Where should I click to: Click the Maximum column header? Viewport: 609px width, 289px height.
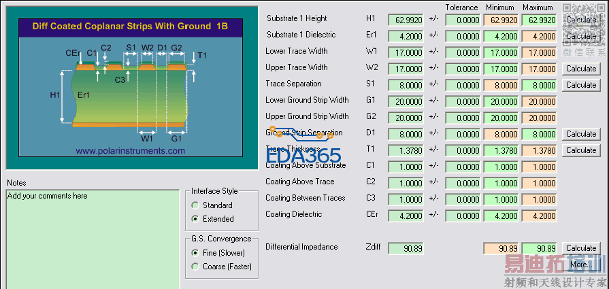538,7
